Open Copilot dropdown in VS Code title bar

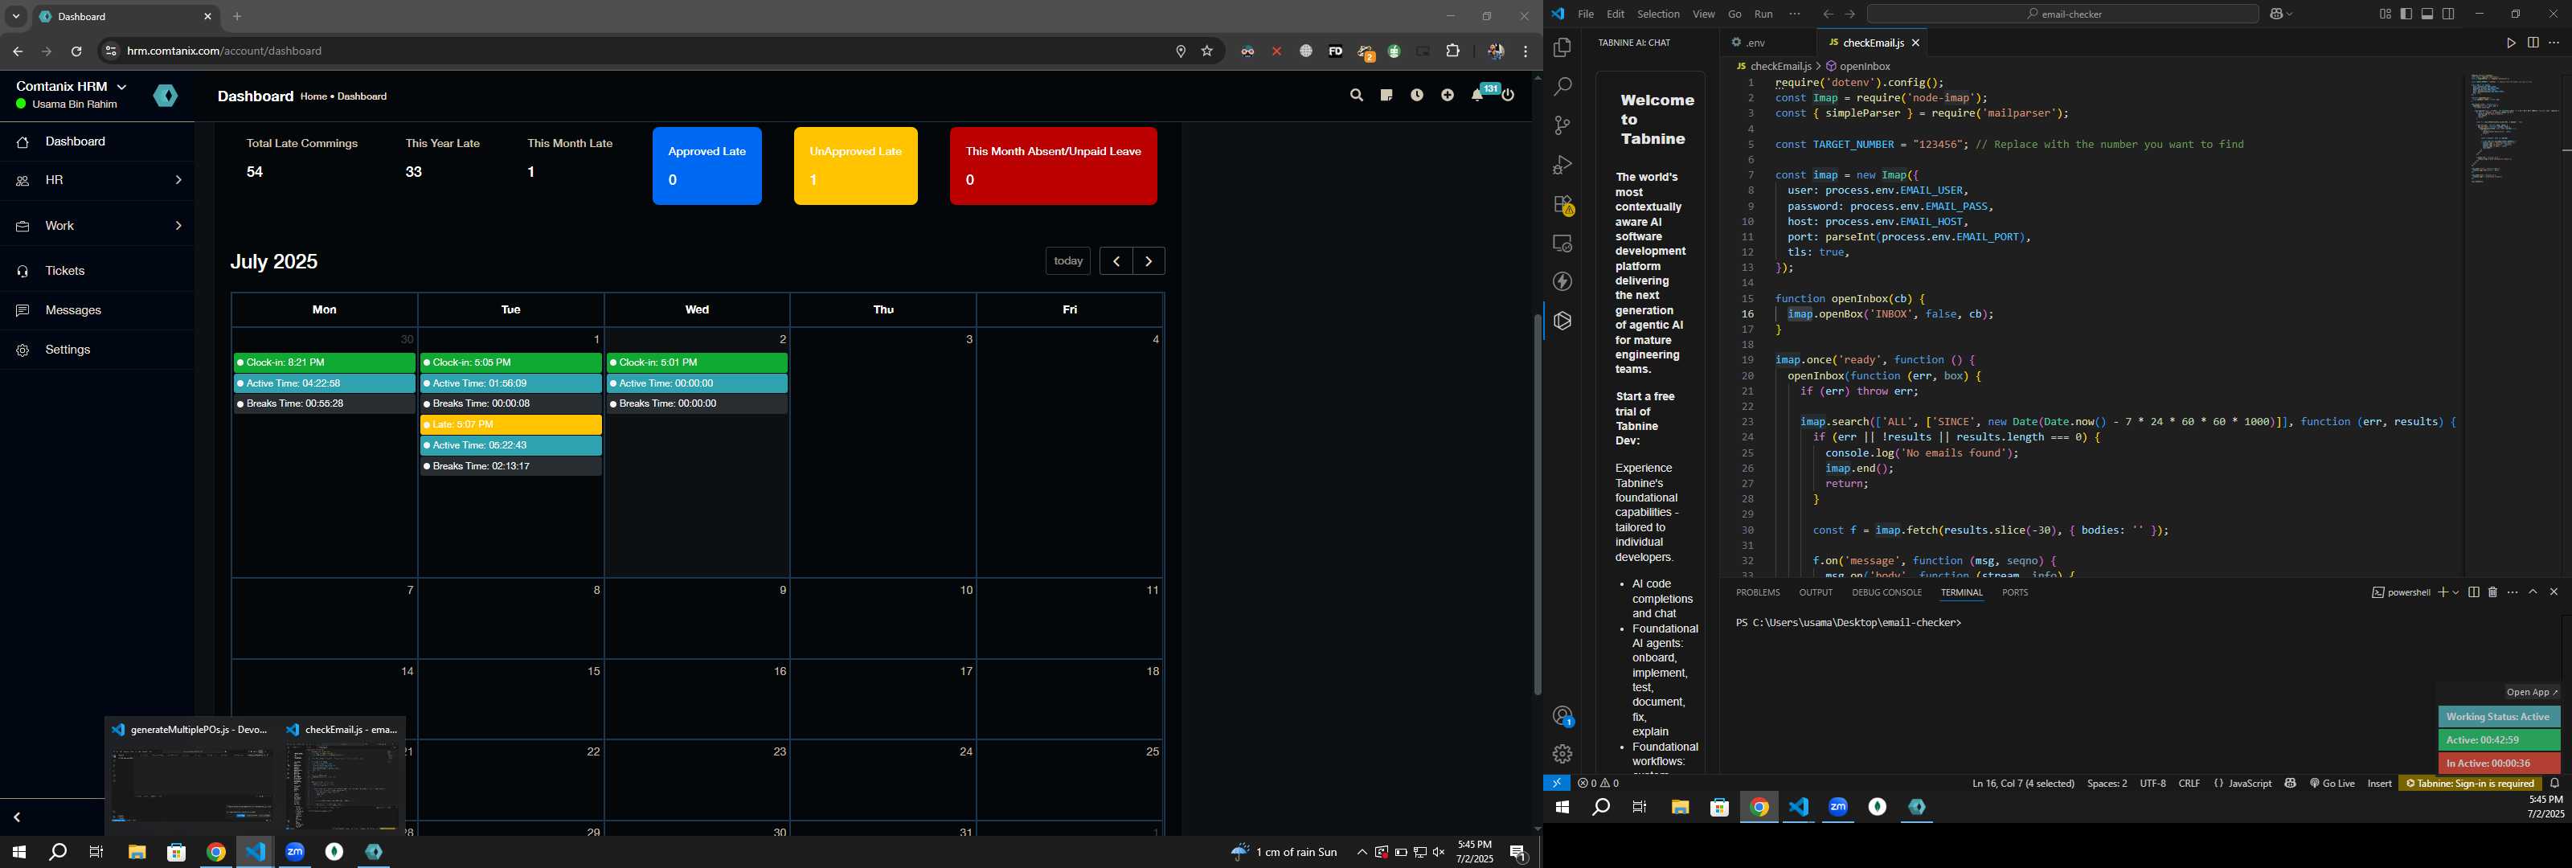(2289, 14)
